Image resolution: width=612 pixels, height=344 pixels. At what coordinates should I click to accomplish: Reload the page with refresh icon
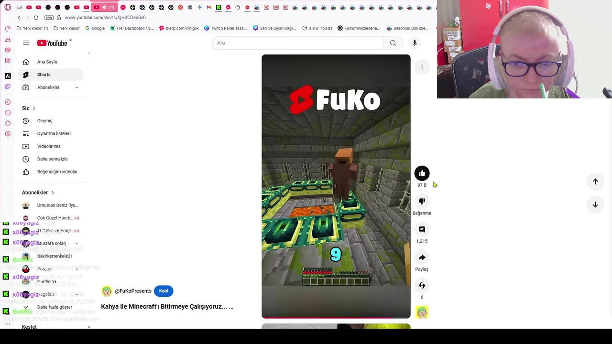(x=36, y=18)
